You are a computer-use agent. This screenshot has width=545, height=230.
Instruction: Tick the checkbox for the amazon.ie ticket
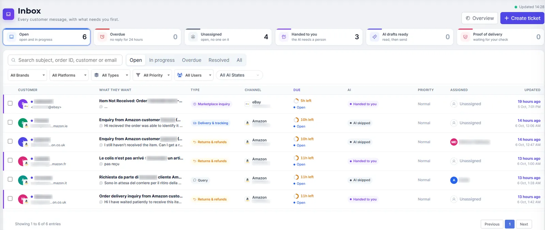10,122
